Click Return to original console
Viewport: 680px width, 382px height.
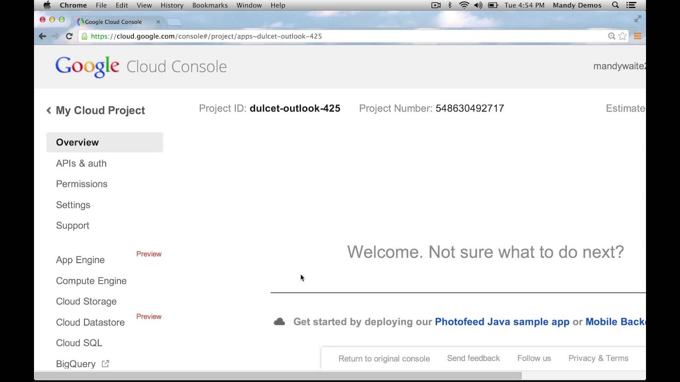(384, 359)
